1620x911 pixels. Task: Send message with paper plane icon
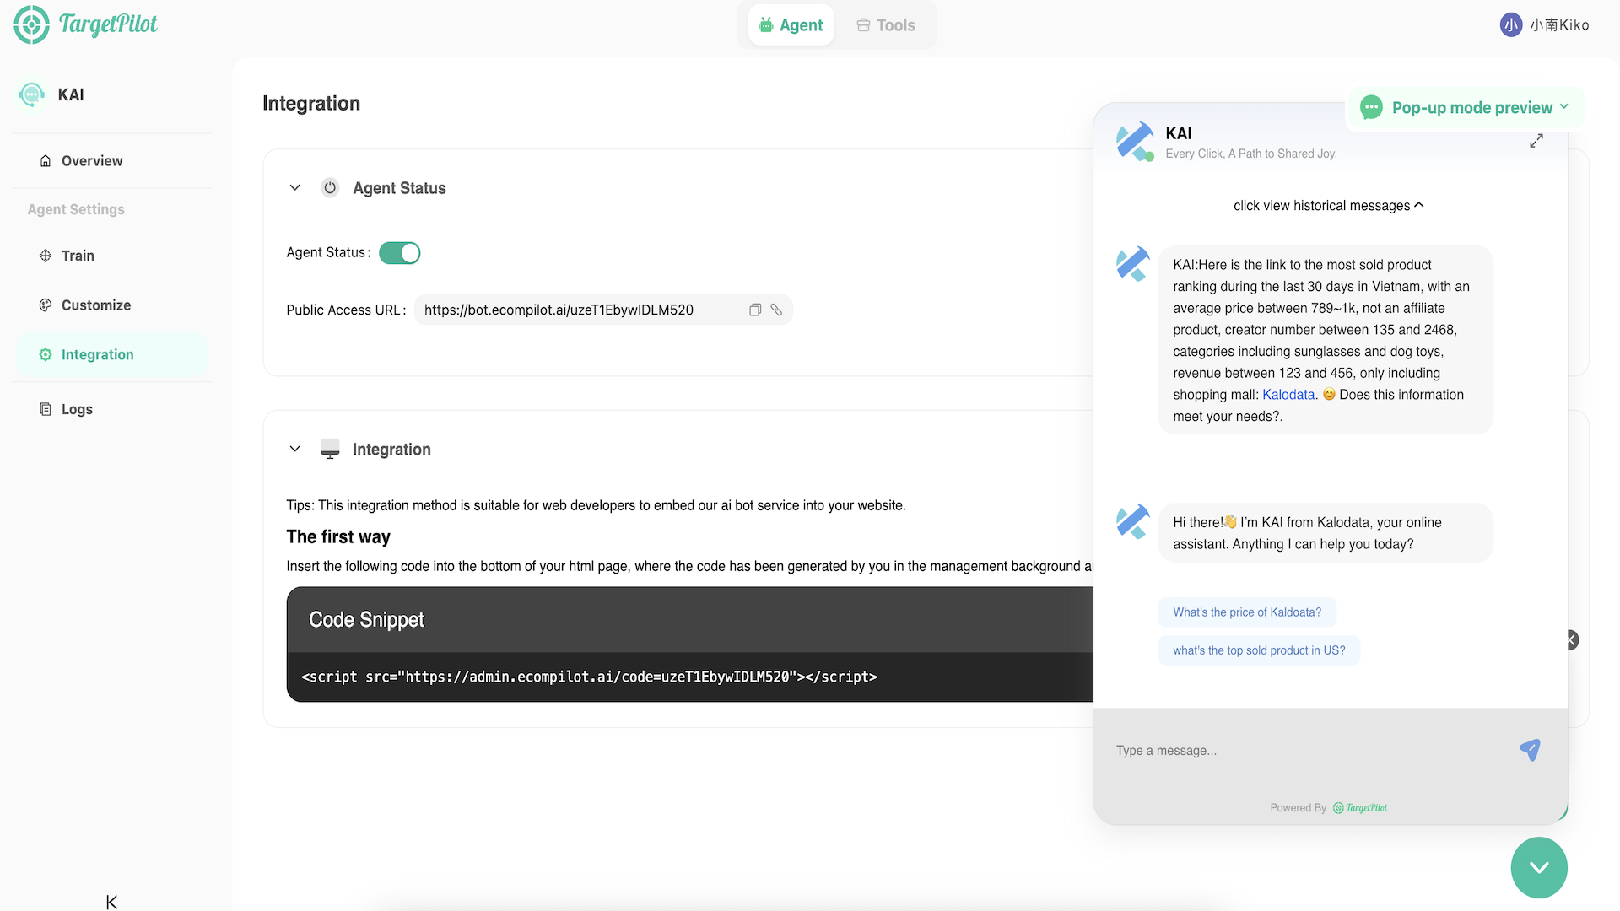(x=1530, y=749)
